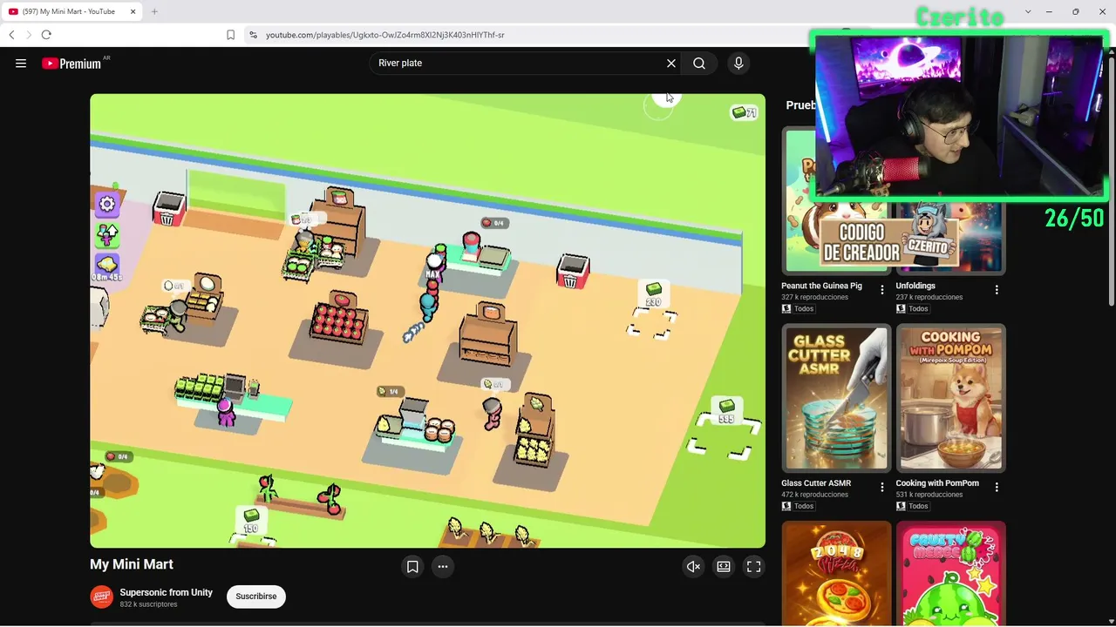Open Supersonic from Unity channel avatar
This screenshot has height=627, width=1116.
[x=102, y=597]
